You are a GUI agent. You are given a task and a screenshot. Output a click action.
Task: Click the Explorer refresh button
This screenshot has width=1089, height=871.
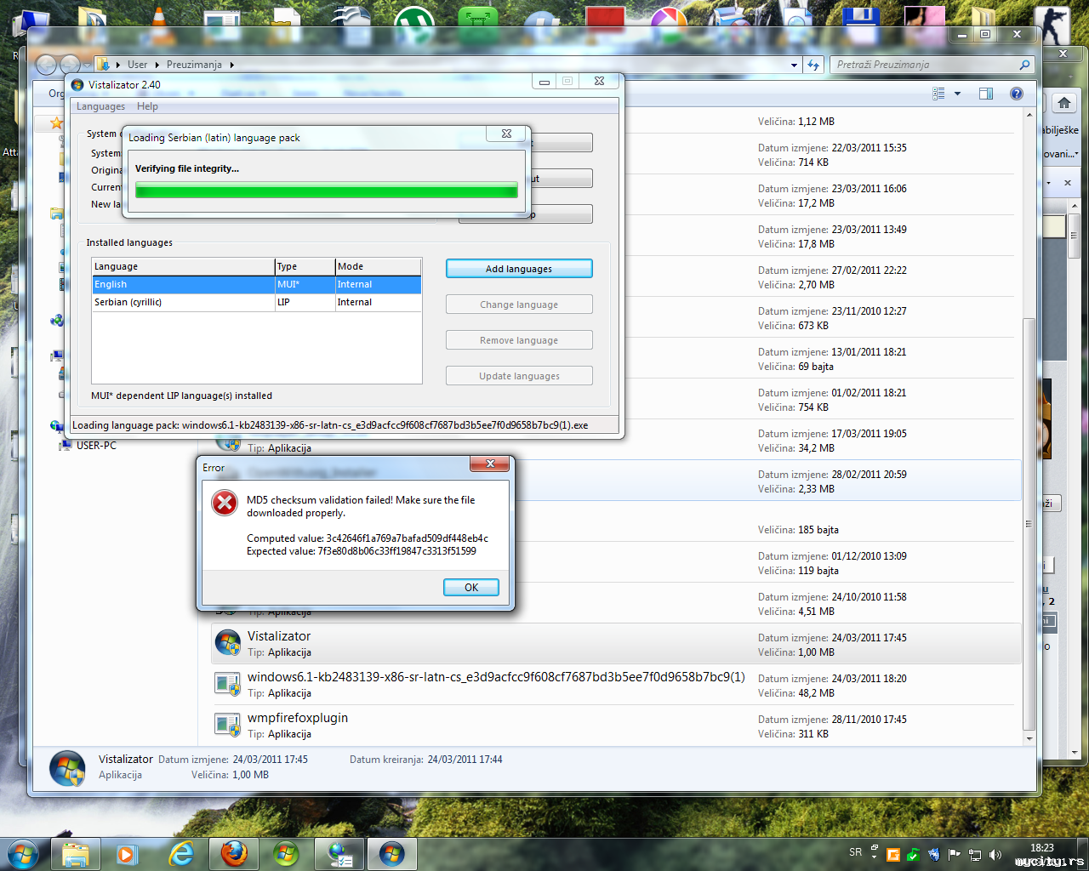814,65
